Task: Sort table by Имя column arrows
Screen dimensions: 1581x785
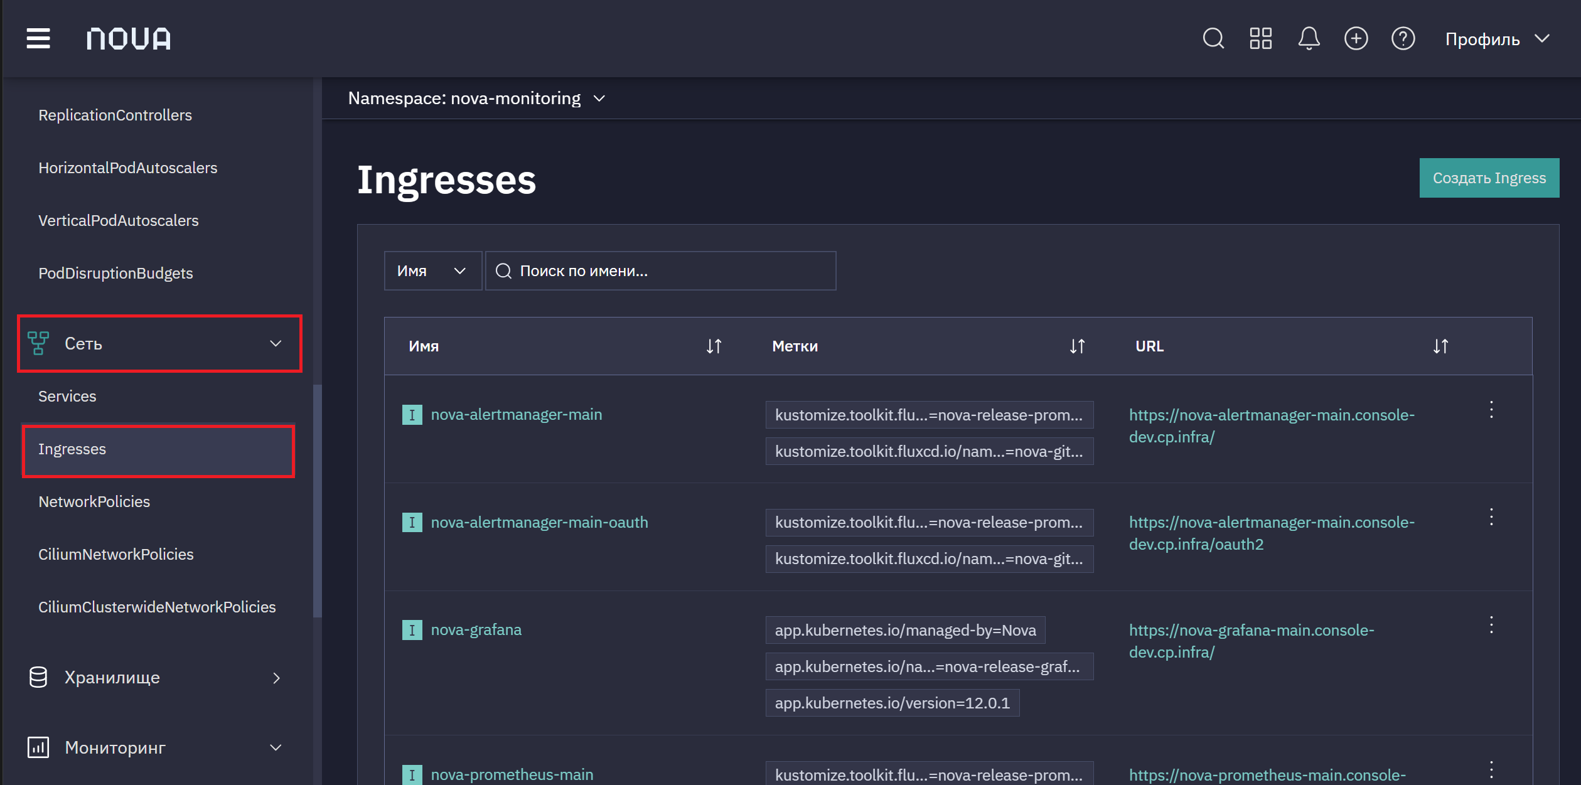Action: 714,346
